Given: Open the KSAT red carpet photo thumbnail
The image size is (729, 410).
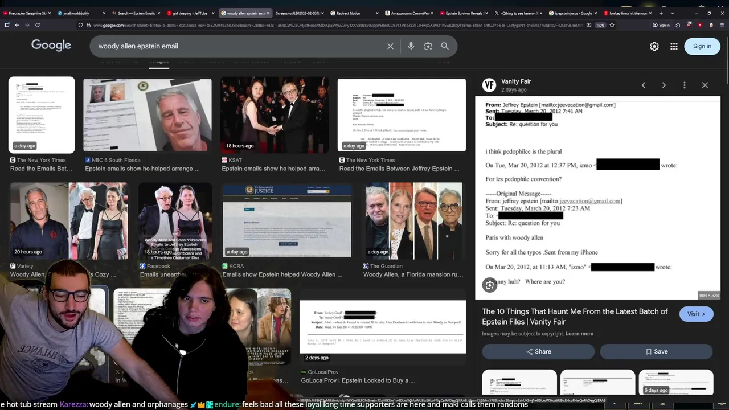Looking at the screenshot, I should click(x=275, y=116).
